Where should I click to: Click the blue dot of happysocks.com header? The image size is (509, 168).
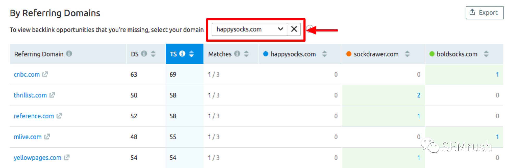(266, 54)
